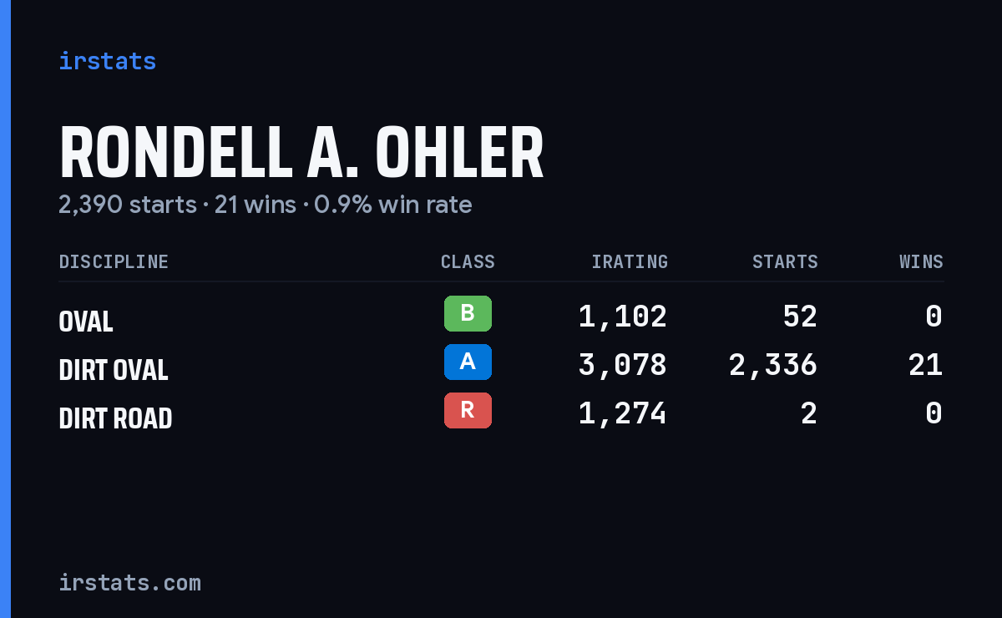Sort by the WINS column header
Image resolution: width=1002 pixels, height=618 pixels.
click(921, 261)
